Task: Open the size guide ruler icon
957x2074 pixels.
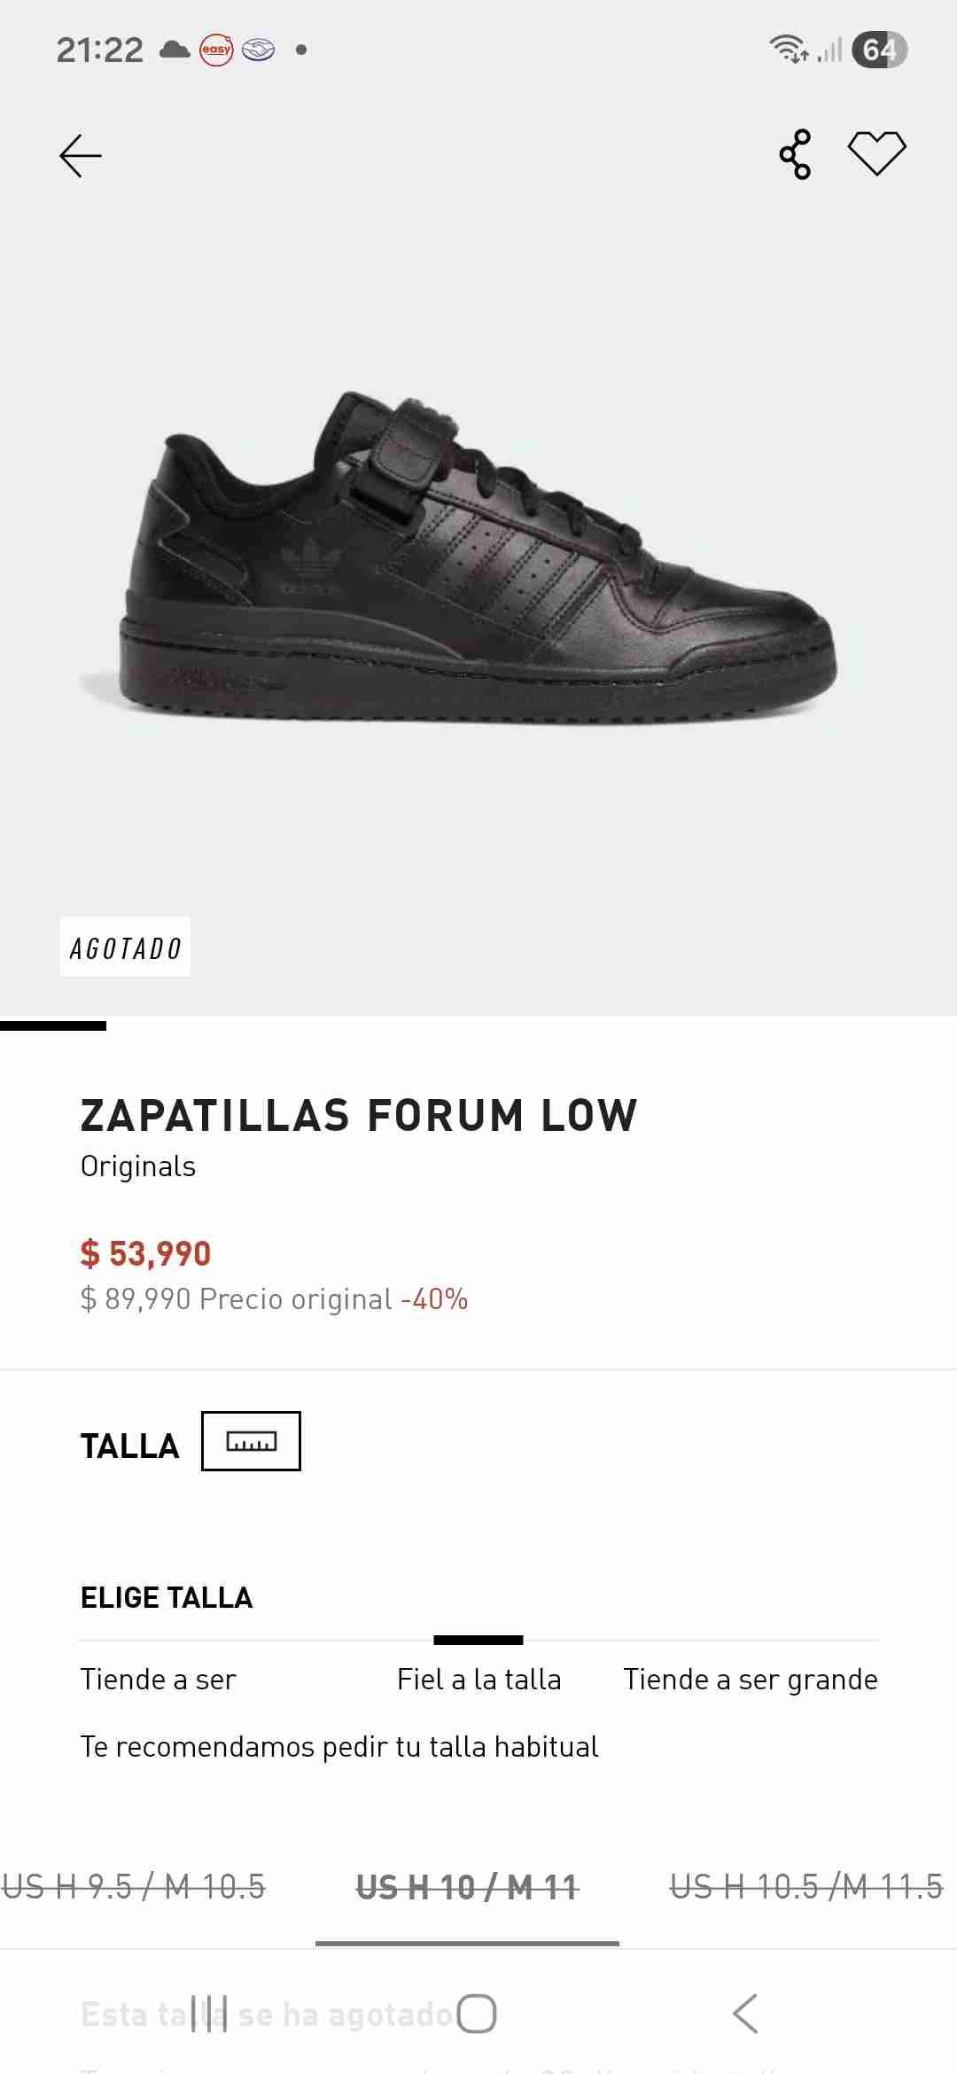Action: coord(252,1441)
